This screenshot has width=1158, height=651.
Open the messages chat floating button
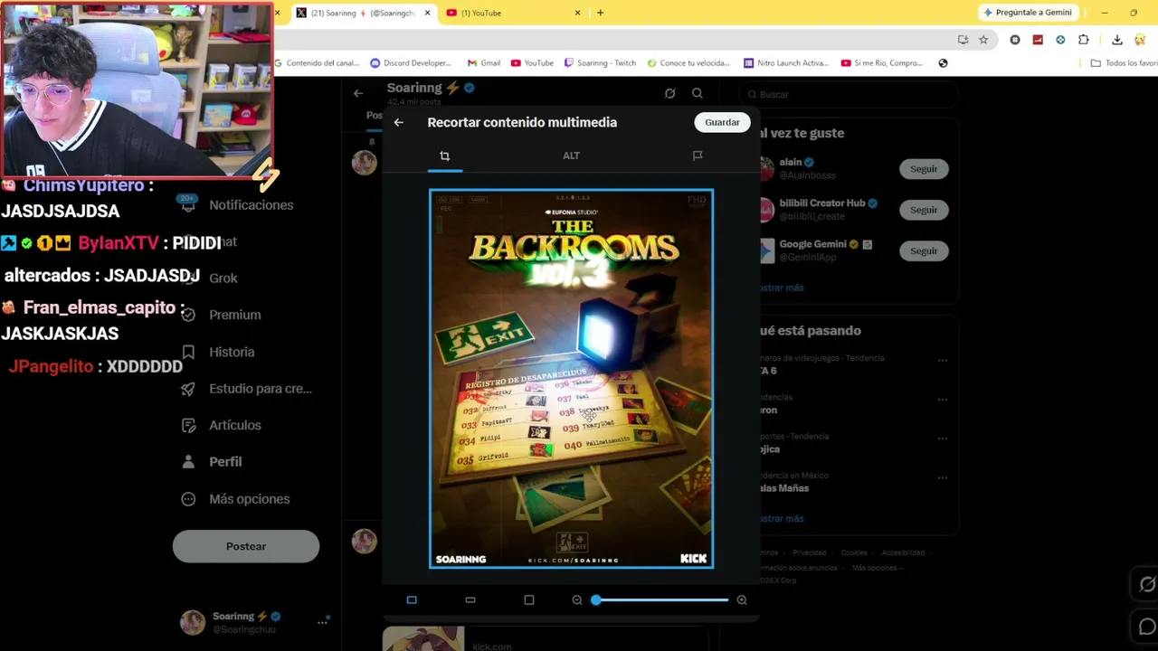click(1147, 627)
